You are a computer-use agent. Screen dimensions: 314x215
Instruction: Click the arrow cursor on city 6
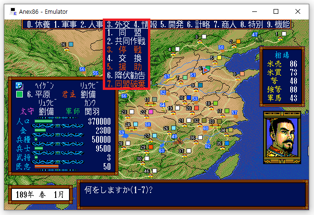click(206, 70)
